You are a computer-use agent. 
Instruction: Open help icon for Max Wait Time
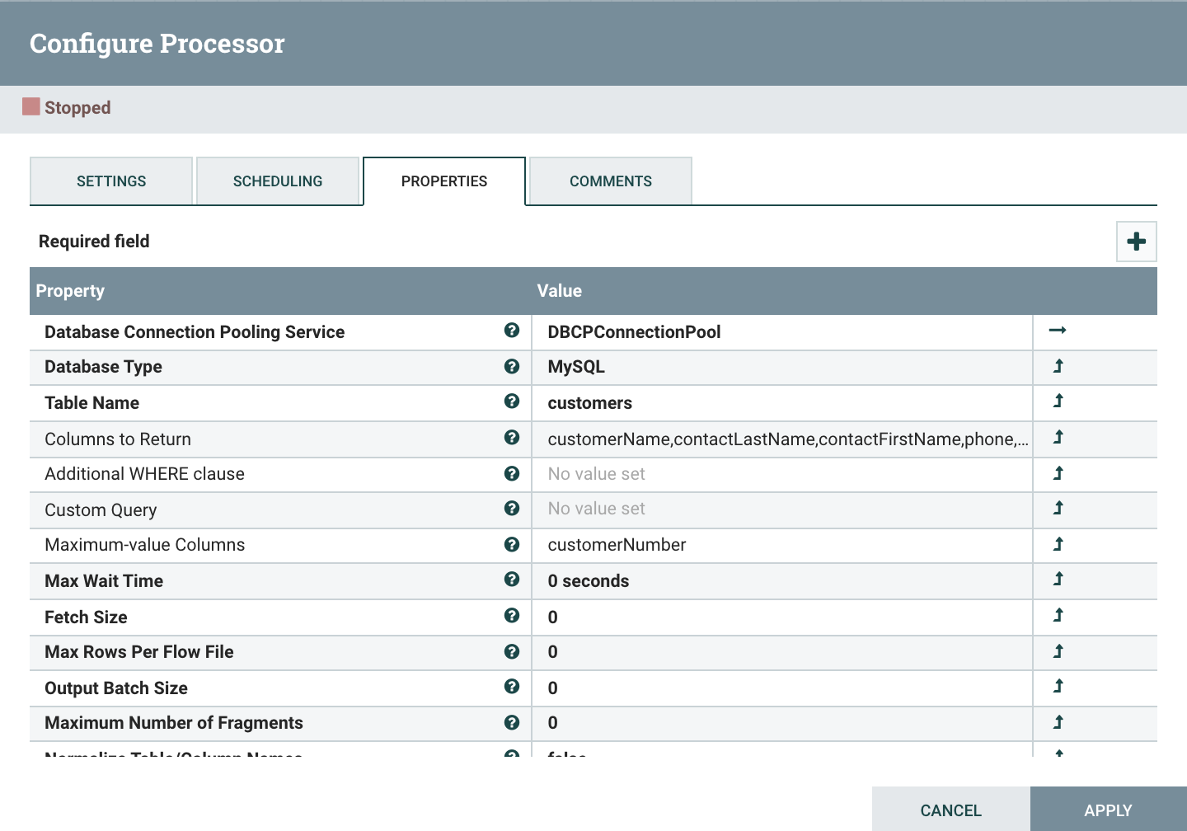pos(512,580)
